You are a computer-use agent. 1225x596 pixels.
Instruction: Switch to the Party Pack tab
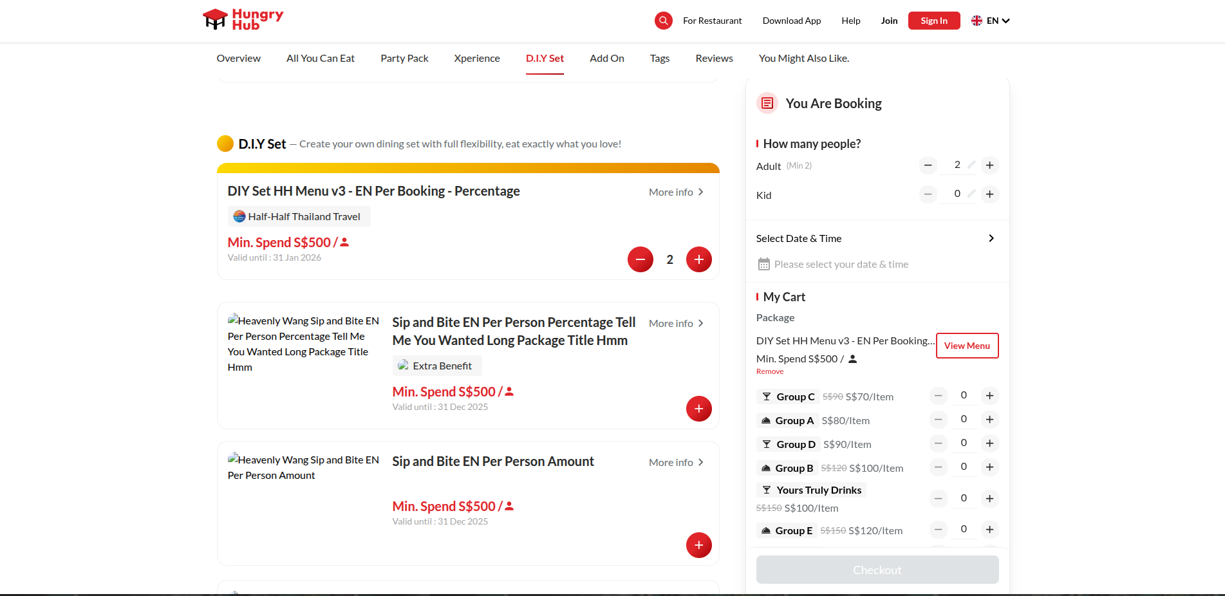coord(404,59)
